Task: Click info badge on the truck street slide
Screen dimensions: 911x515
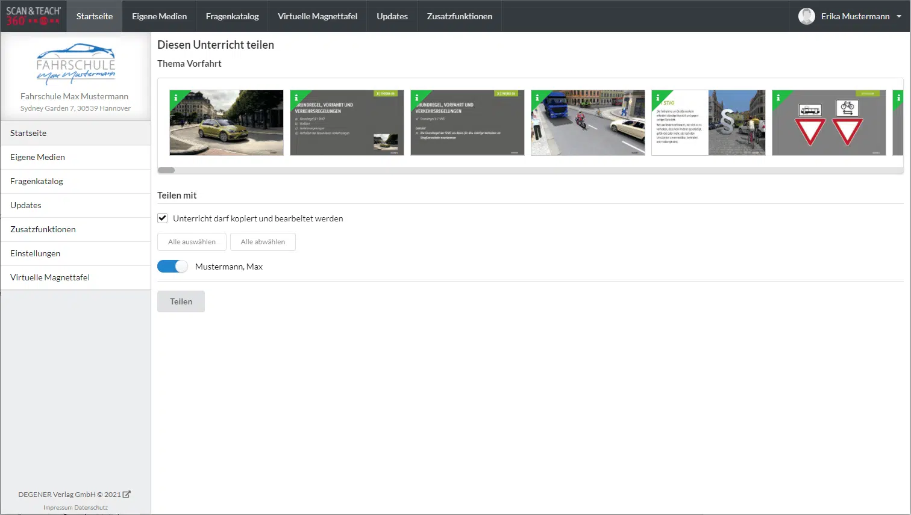Action: coord(537,97)
